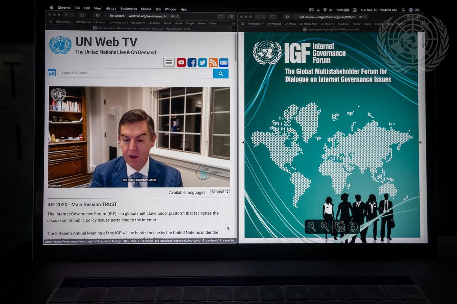Click the blue search magnifier button
457x304 pixels.
coord(221,73)
